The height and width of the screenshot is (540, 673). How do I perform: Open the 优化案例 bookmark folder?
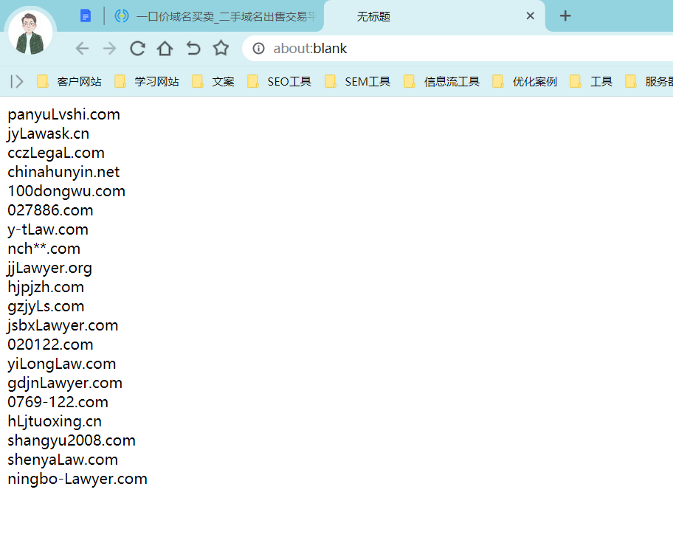pos(525,81)
